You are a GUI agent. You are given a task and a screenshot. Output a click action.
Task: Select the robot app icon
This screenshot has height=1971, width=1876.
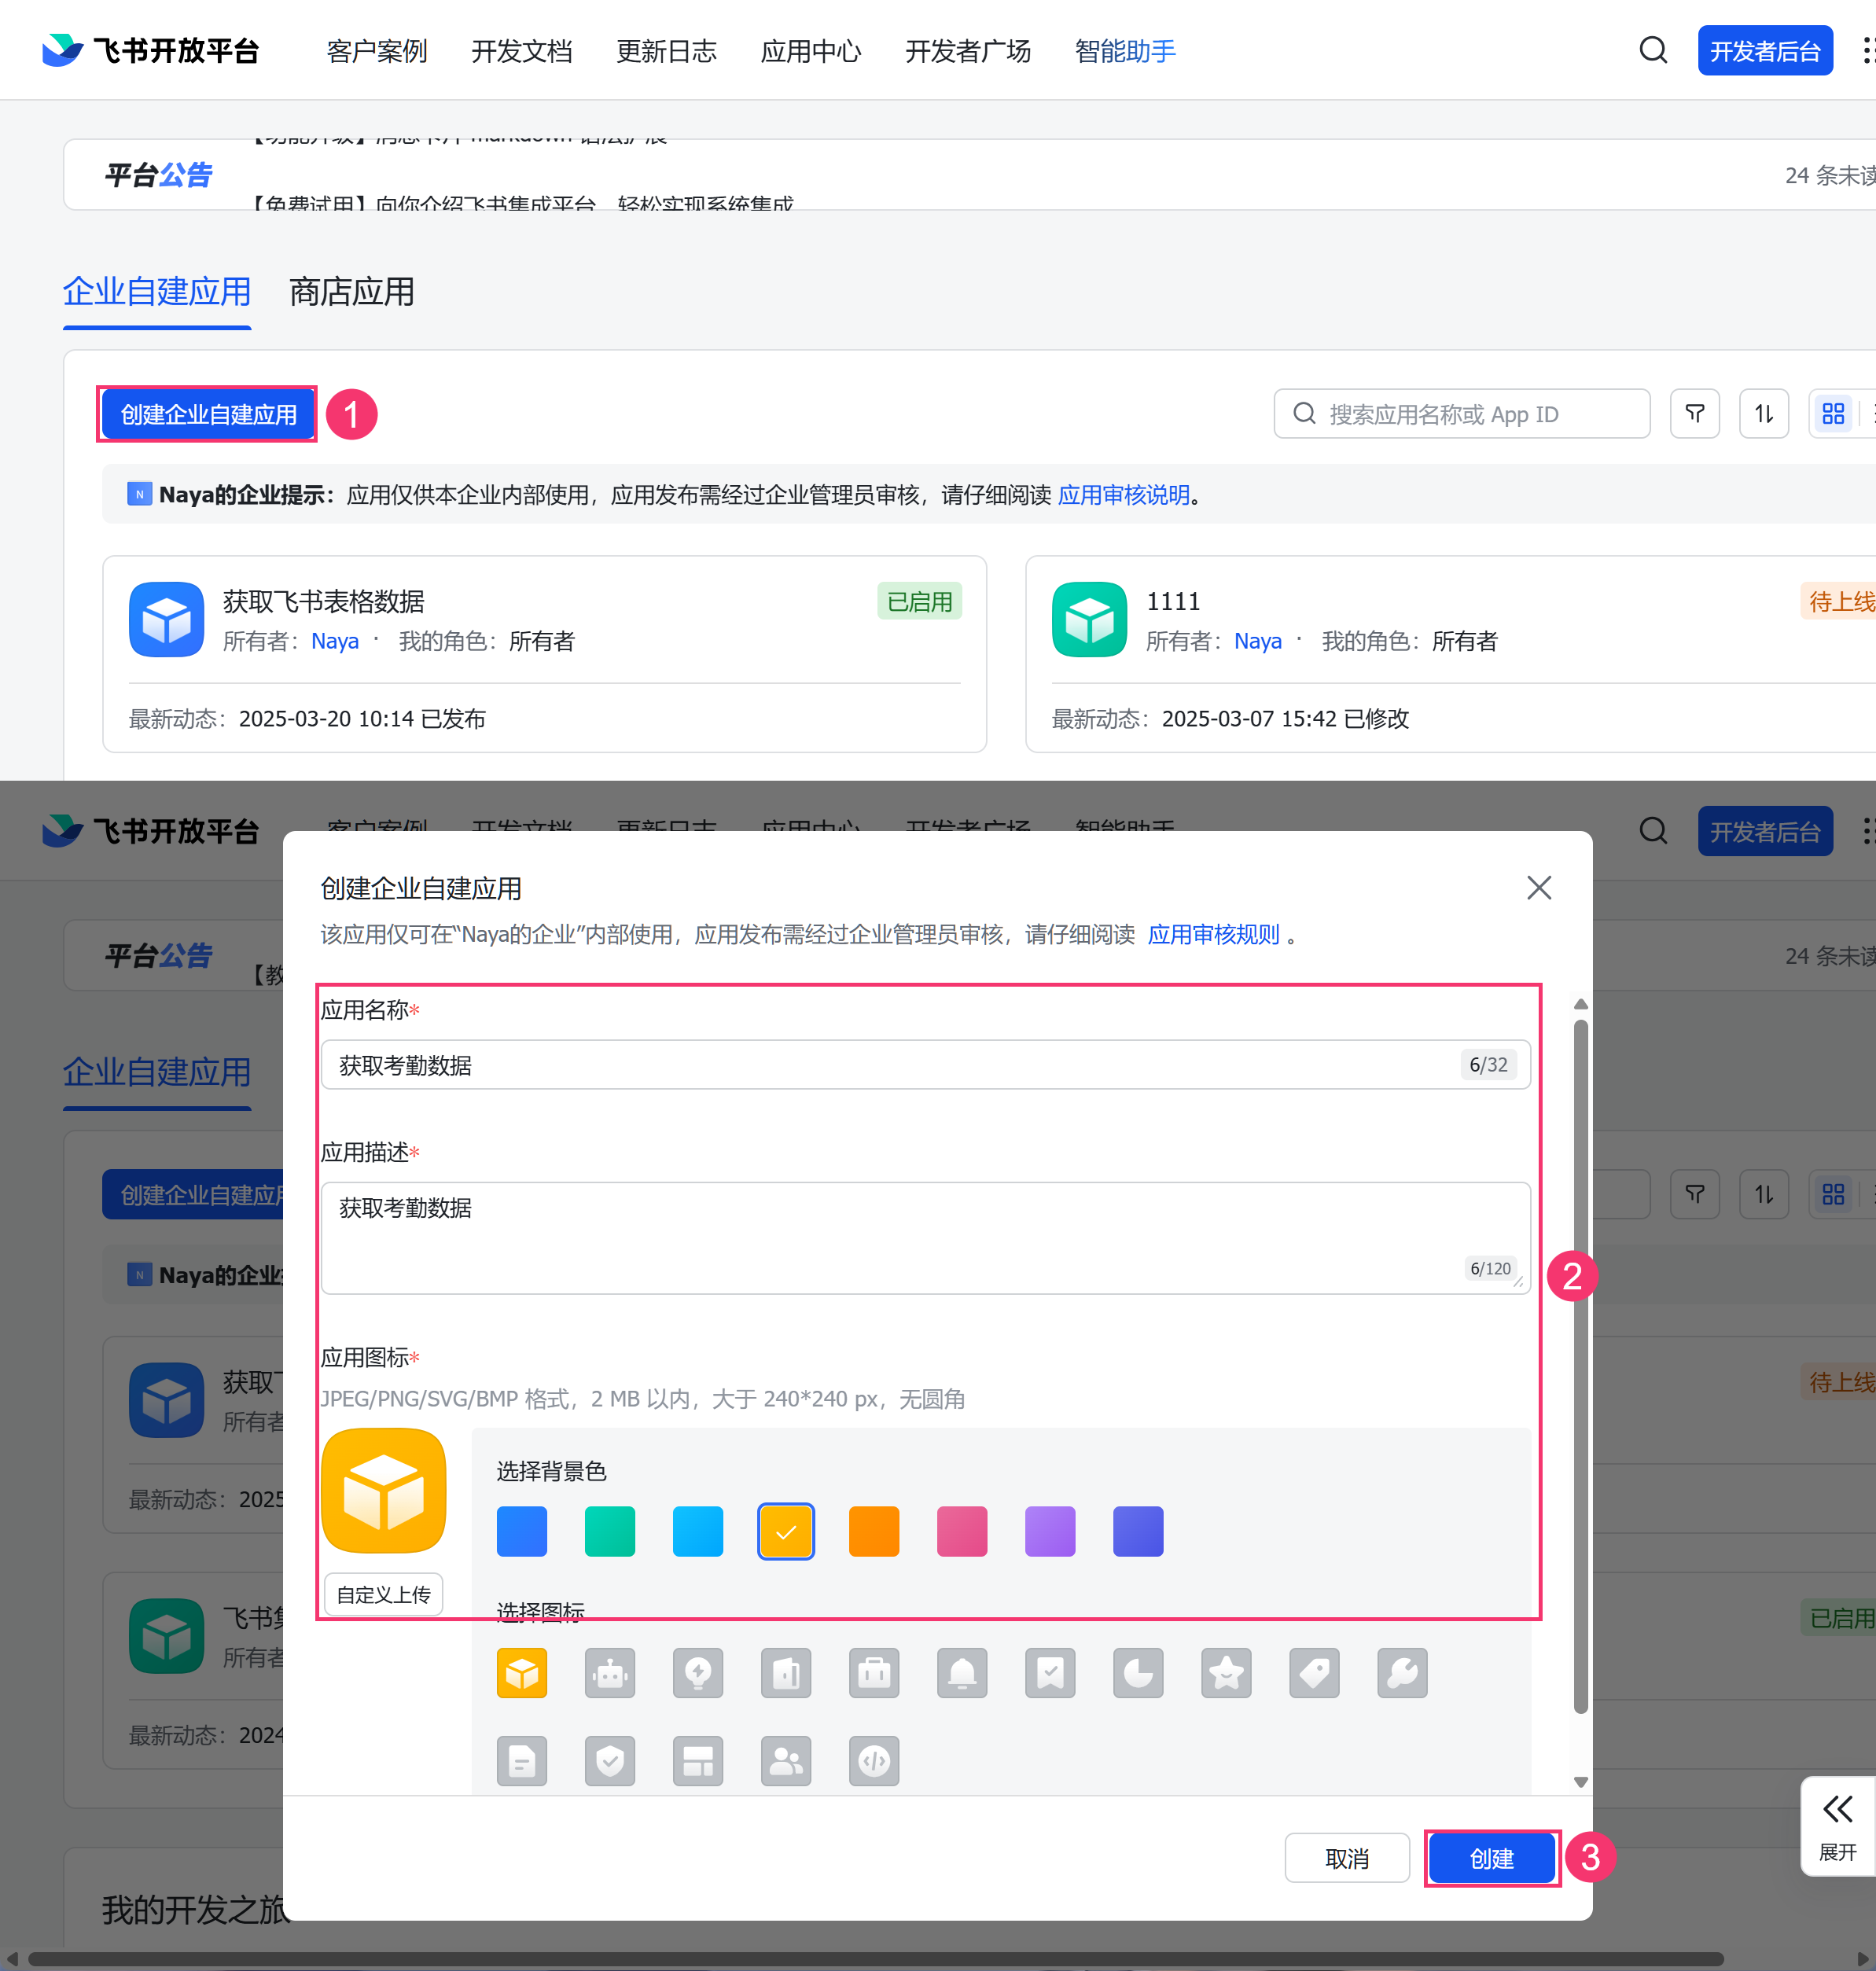point(609,1673)
